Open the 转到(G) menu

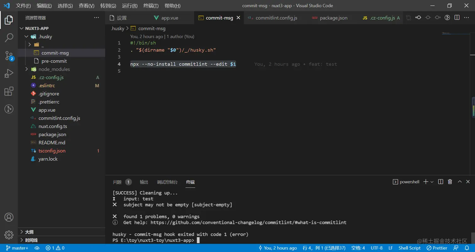pos(108,6)
